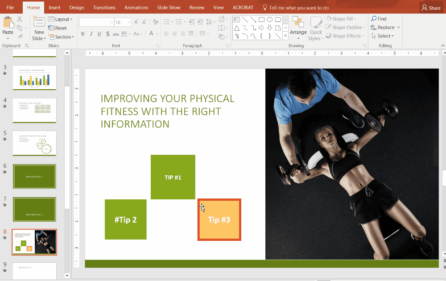446x281 pixels.
Task: Apply Shape Effects to selection
Action: click(x=345, y=36)
